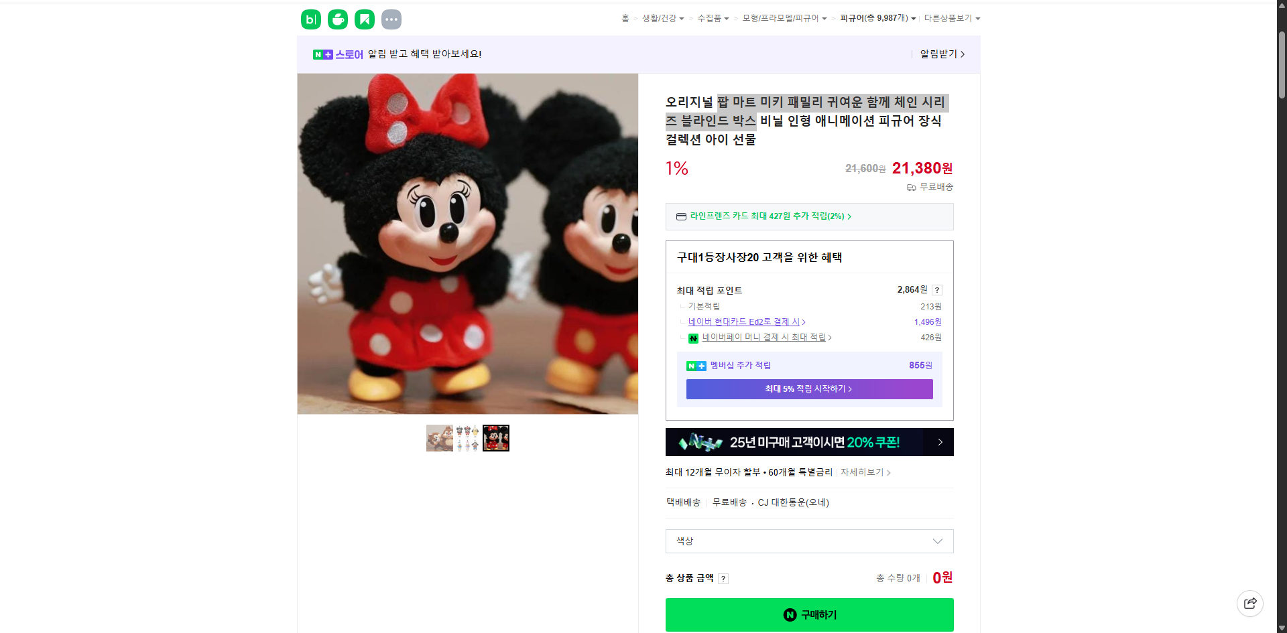Select the Keep bookmark icon in the header
The height and width of the screenshot is (633, 1287).
coord(364,19)
